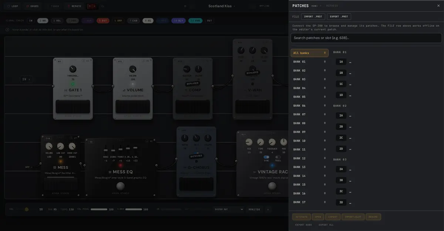Choose patch slot 2A
Image resolution: width=444 pixels, height=231 pixels.
[x=341, y=115]
